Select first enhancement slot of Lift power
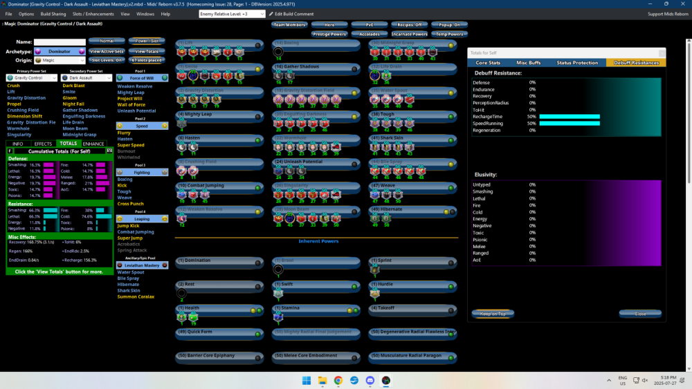692x389 pixels. (x=182, y=52)
